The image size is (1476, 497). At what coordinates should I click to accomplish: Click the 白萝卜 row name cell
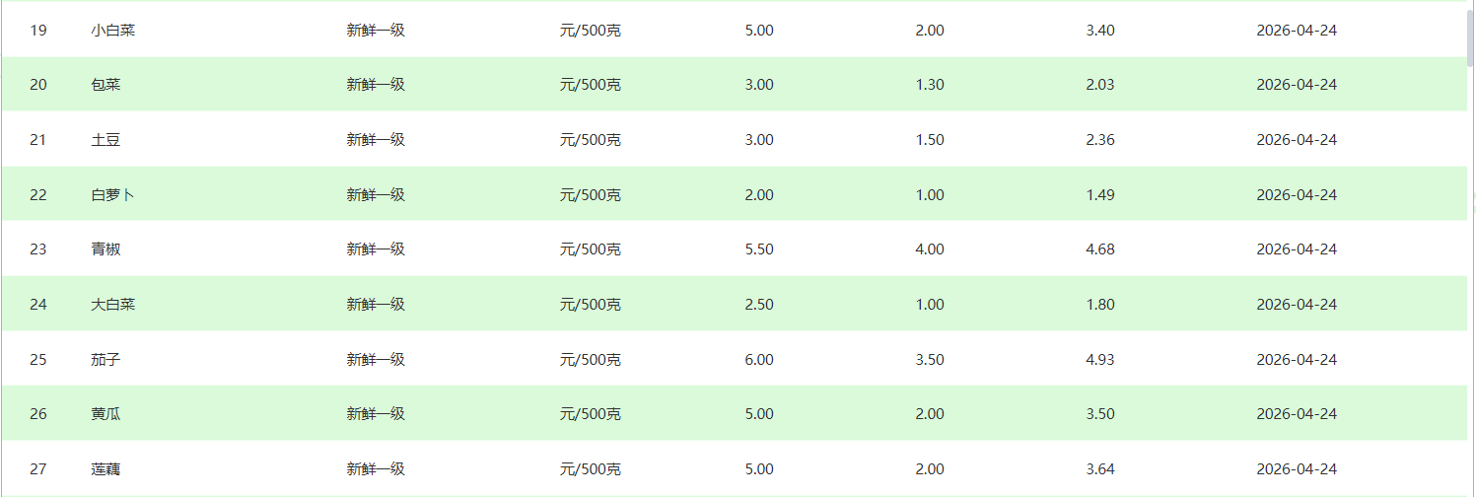112,195
